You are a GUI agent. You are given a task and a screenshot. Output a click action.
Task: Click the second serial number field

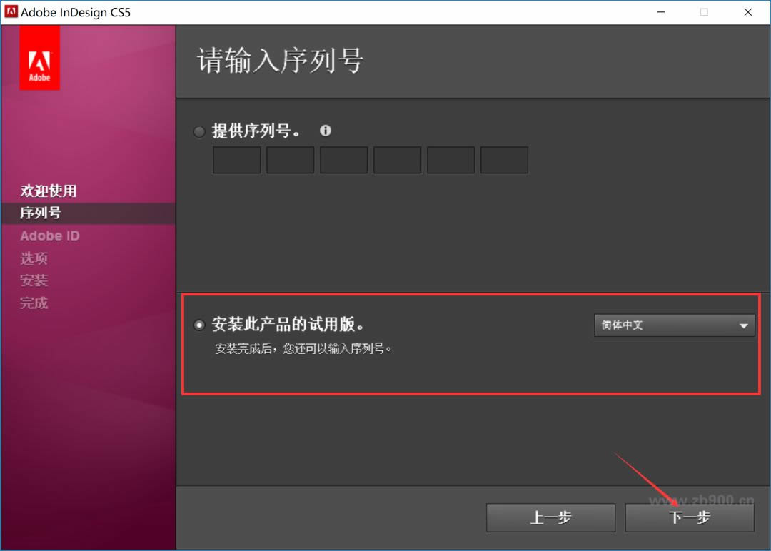coord(290,161)
